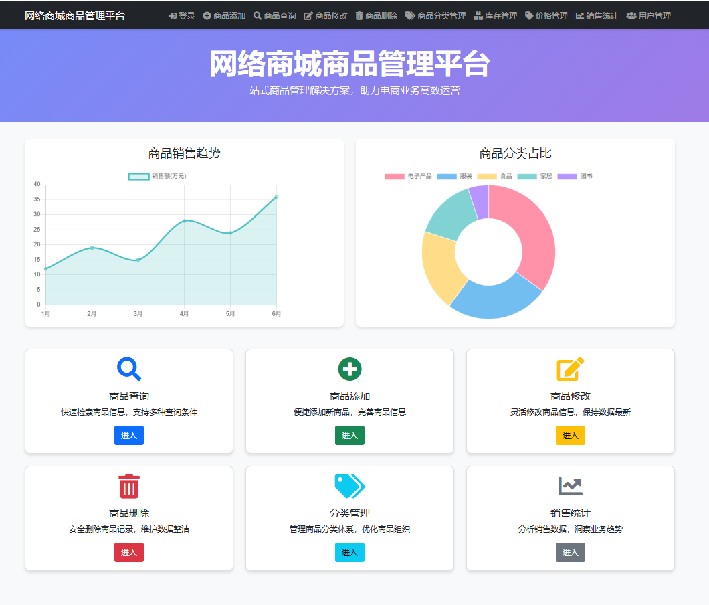Click the trash icon beside 商品删除 in navbar
Screen dimensions: 709x605
(x=359, y=15)
